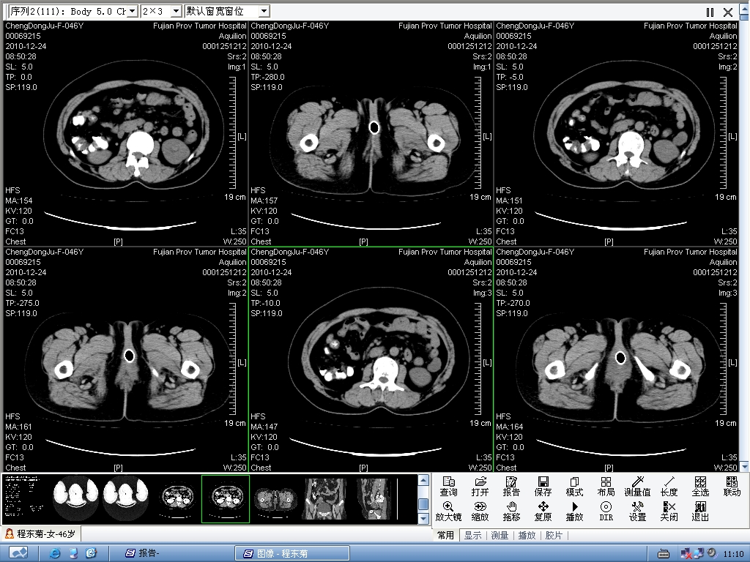
Task: Select the 放大镜 magnifier tool
Action: pyautogui.click(x=448, y=512)
